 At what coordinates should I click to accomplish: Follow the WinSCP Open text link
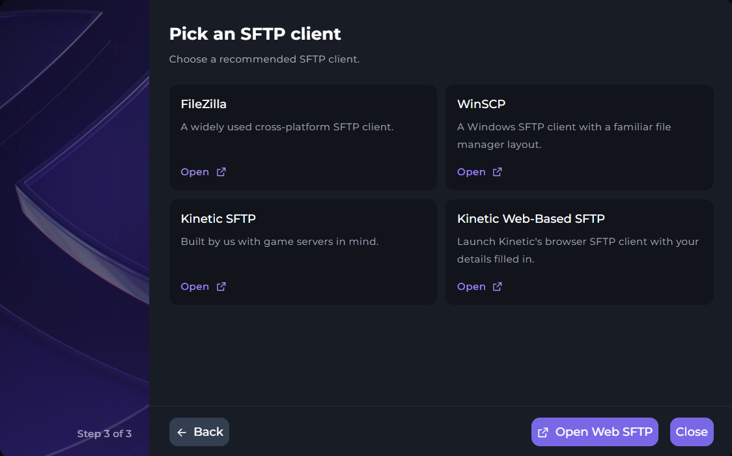[471, 172]
